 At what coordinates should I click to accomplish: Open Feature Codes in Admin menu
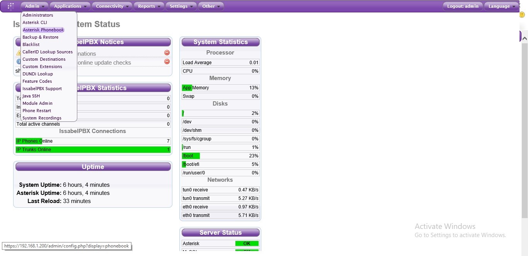click(x=37, y=81)
